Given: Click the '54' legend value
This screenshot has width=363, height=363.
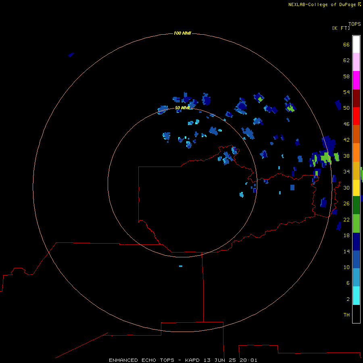Looking at the screenshot, I should pos(346,92).
